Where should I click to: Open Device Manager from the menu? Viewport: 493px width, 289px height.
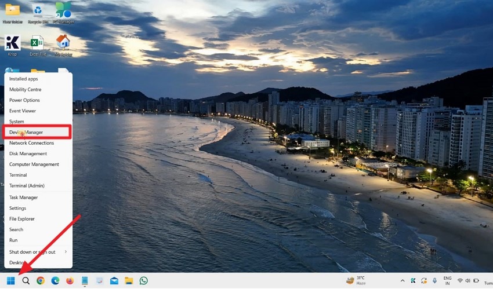(x=37, y=132)
